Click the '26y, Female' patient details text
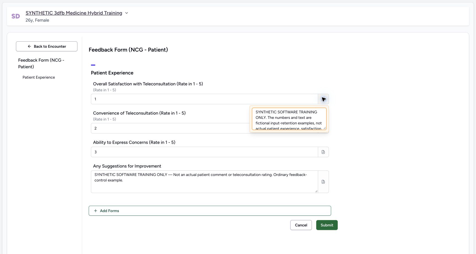 (x=37, y=20)
